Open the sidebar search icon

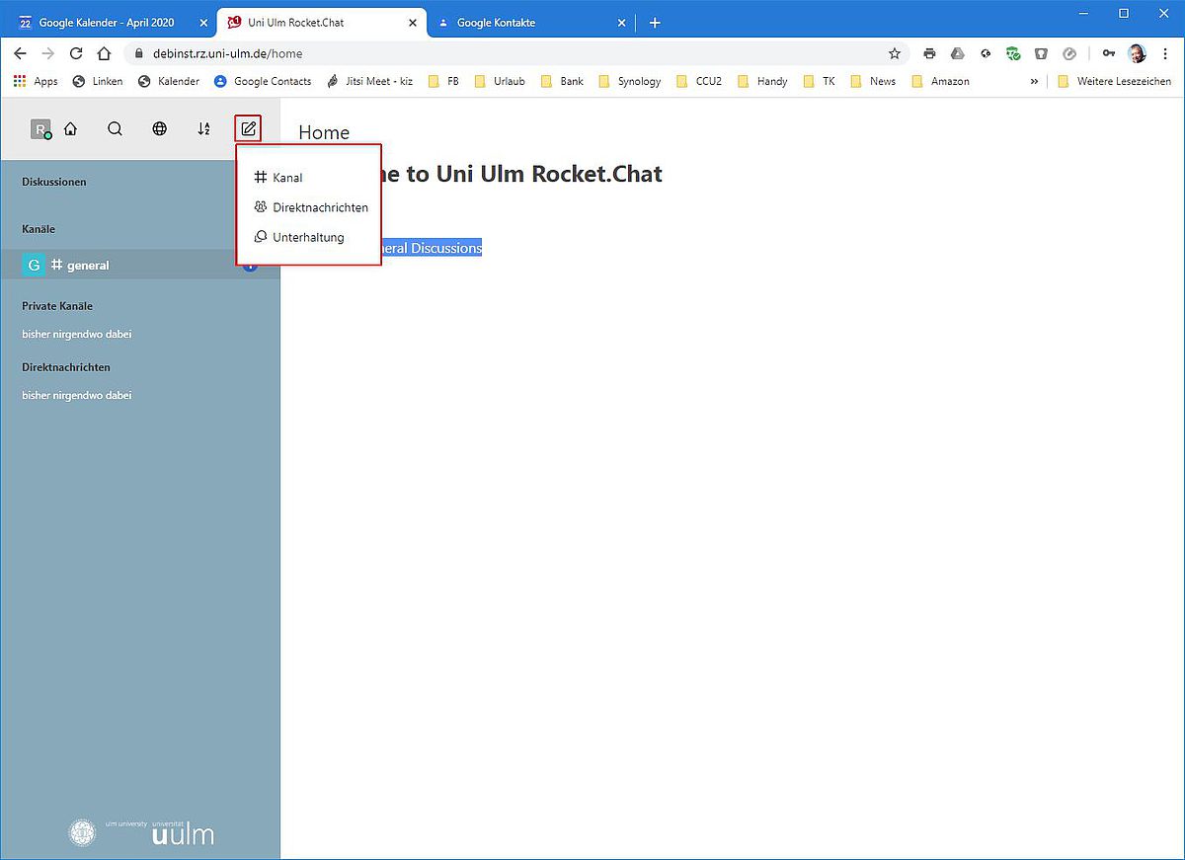point(115,128)
